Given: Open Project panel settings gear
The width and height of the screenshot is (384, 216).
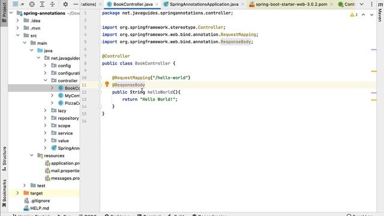Looking at the screenshot, I should [65, 4].
